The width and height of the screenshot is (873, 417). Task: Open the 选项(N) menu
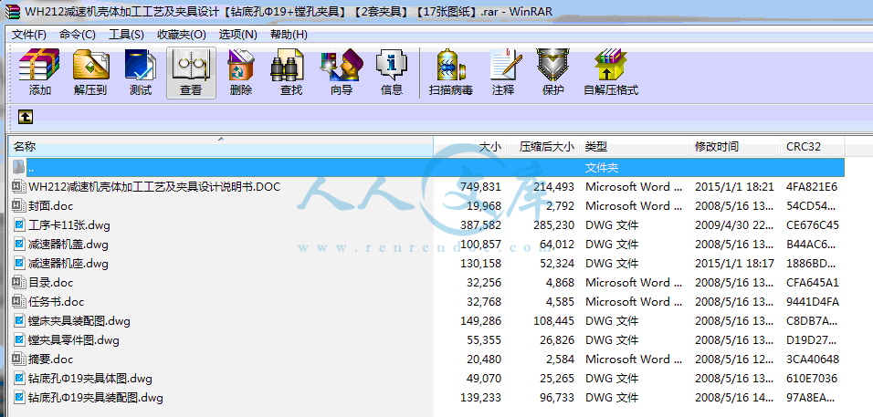[x=237, y=35]
